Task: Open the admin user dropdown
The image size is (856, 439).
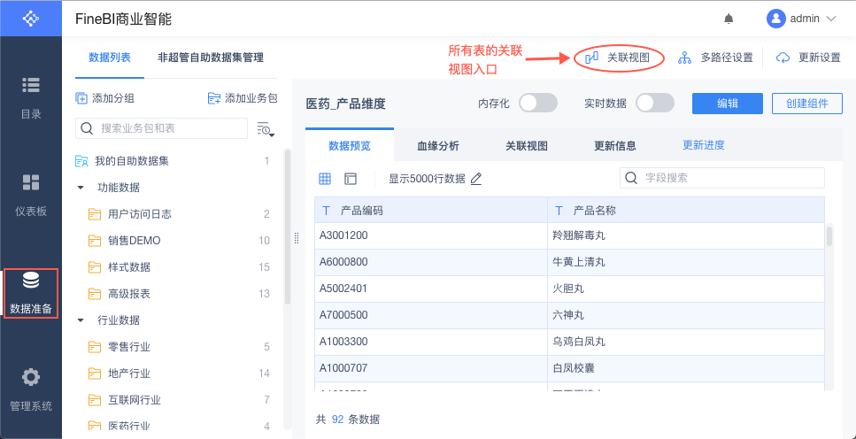Action: point(801,19)
